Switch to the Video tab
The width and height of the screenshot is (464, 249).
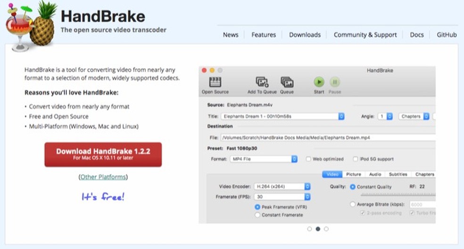point(332,174)
